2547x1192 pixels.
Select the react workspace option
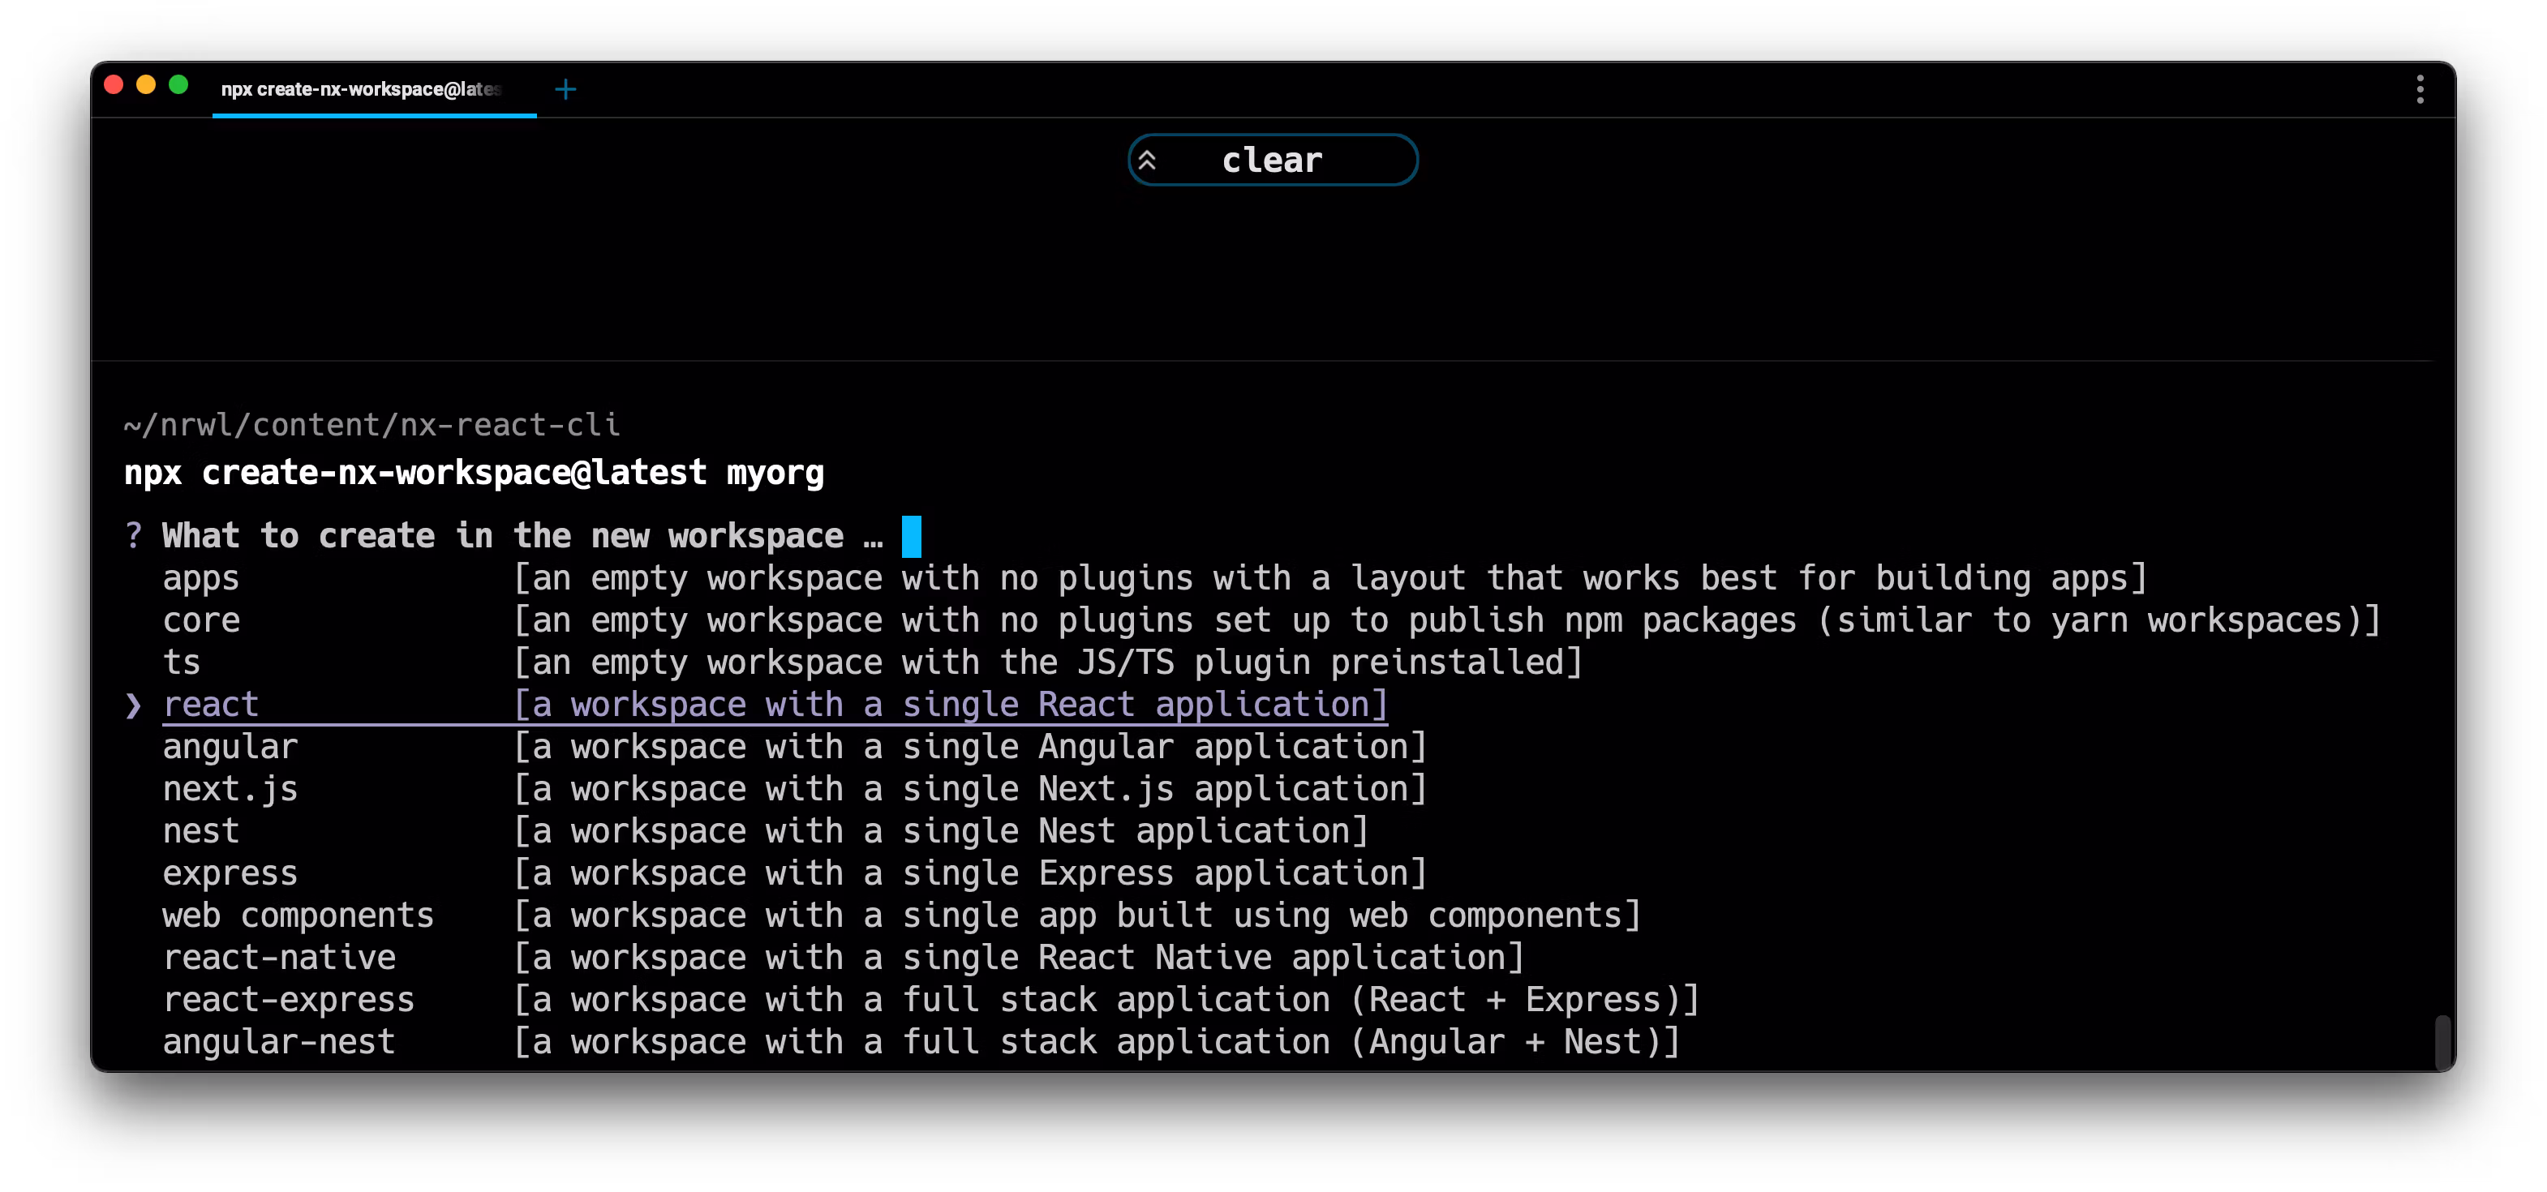coord(211,705)
